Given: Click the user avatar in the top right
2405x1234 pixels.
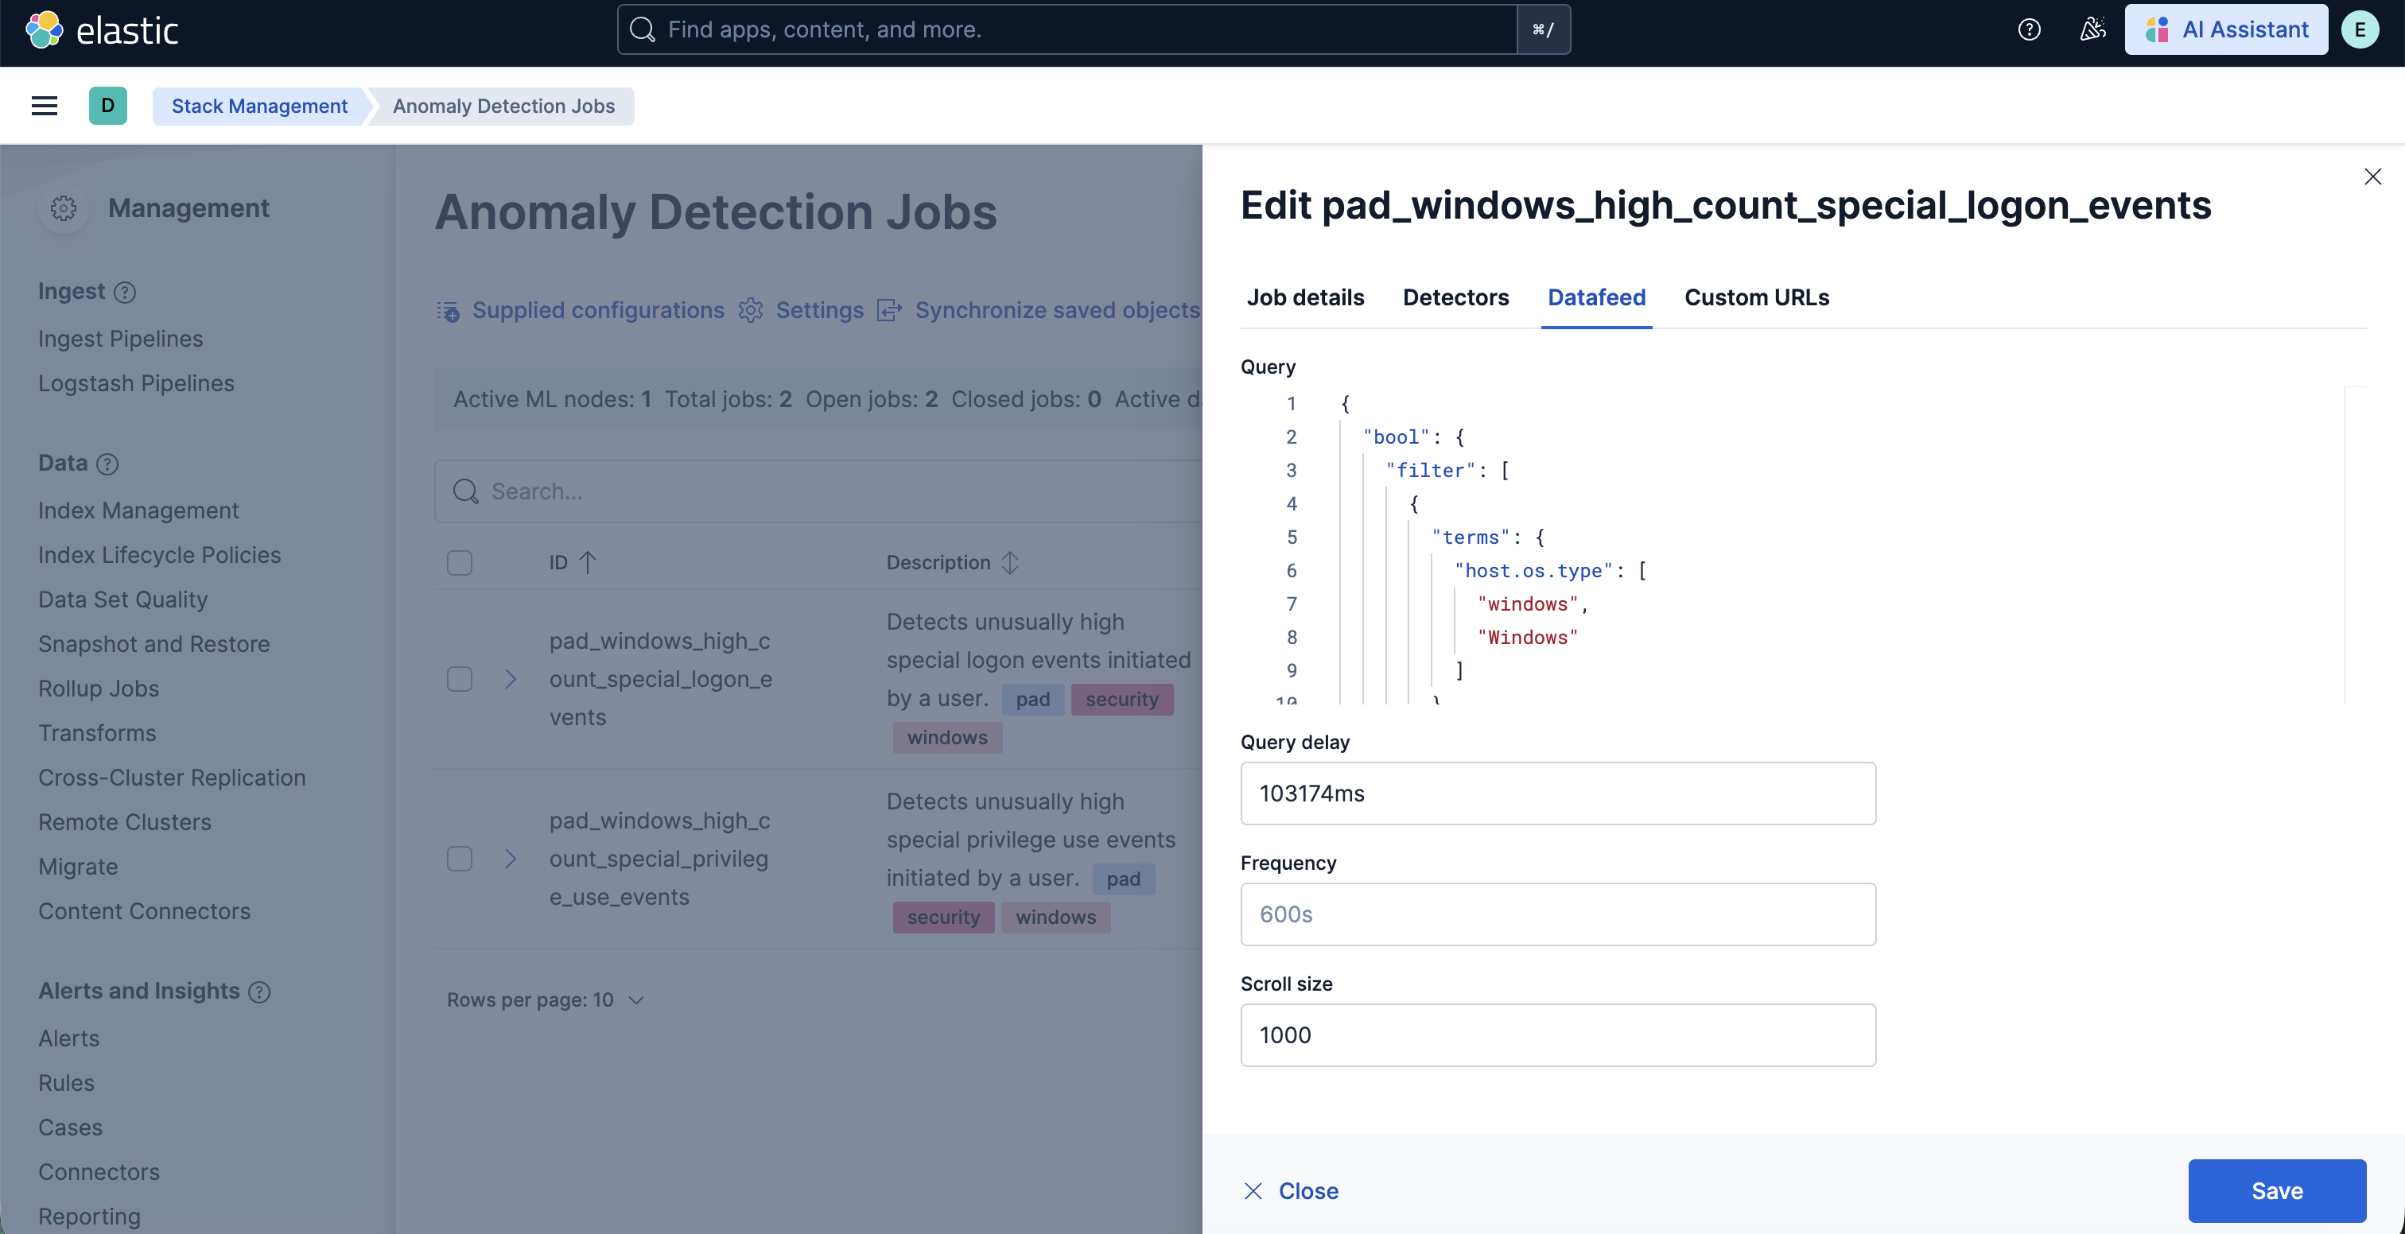Looking at the screenshot, I should coord(2360,29).
